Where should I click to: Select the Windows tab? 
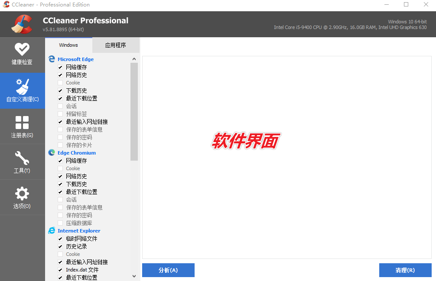[x=68, y=45]
